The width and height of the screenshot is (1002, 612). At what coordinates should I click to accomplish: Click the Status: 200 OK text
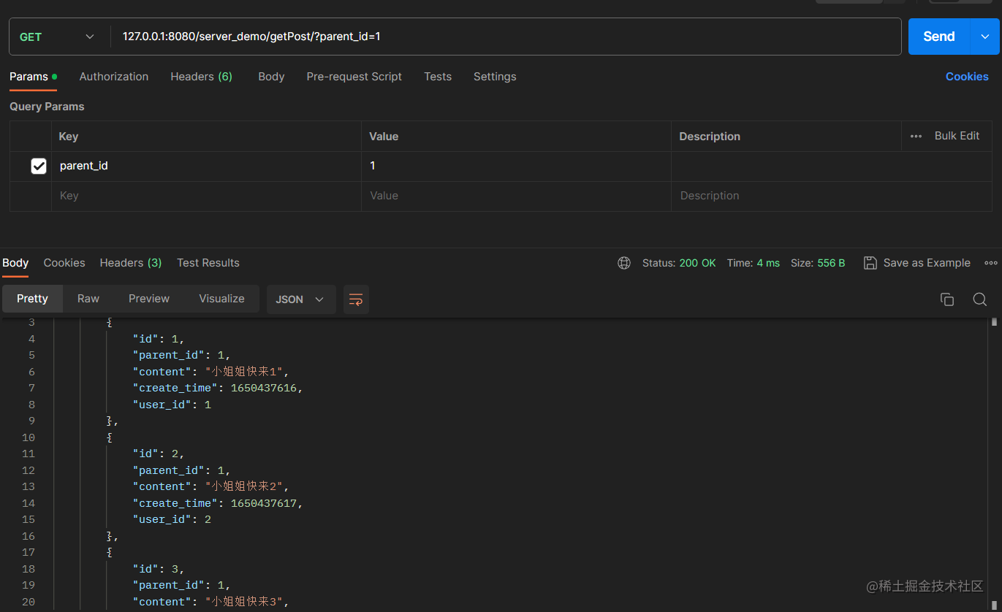pos(679,263)
